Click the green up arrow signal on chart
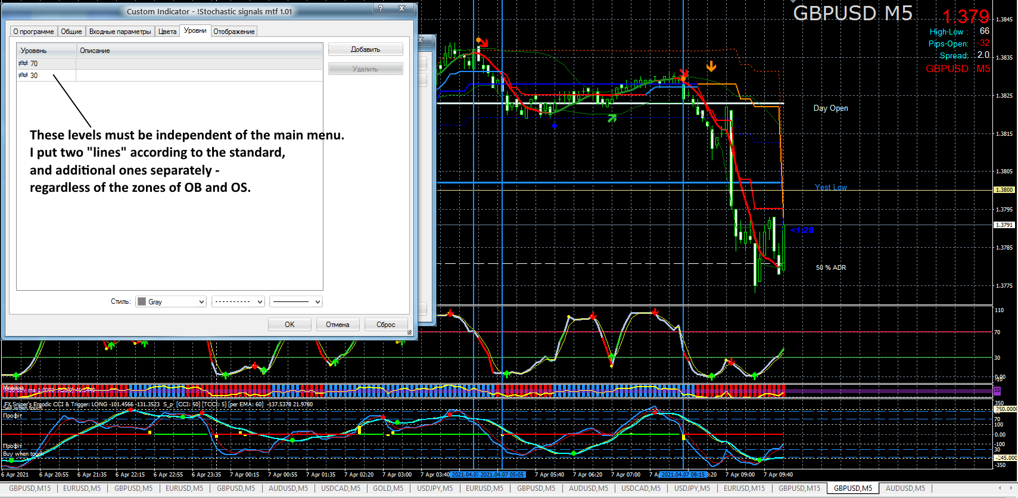This screenshot has width=1018, height=498. (612, 118)
